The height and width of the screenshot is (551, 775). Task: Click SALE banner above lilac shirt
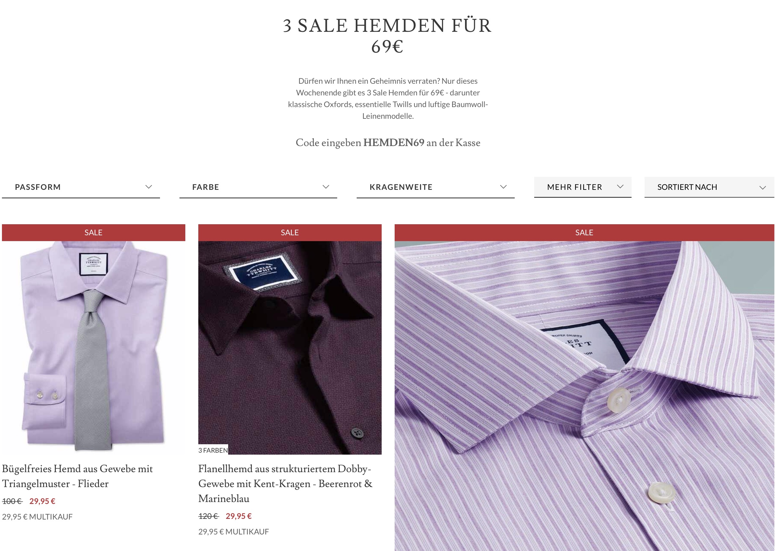[94, 233]
